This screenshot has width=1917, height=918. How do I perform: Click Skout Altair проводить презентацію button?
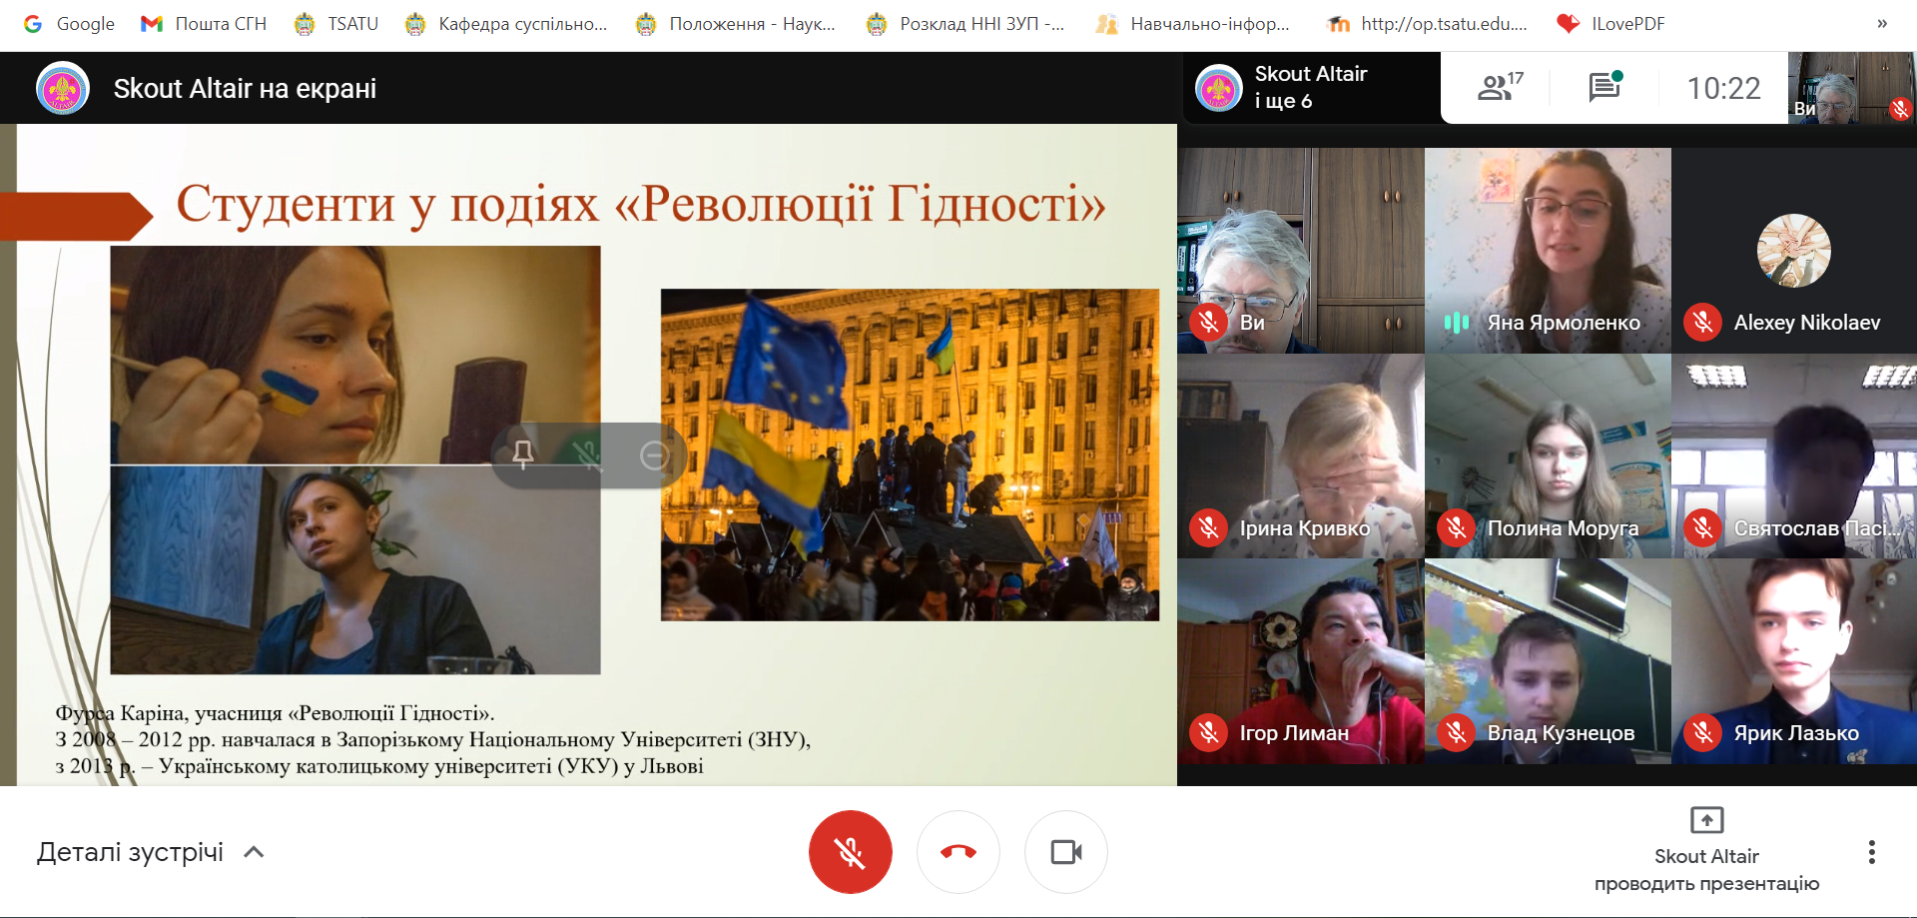pyautogui.click(x=1706, y=851)
